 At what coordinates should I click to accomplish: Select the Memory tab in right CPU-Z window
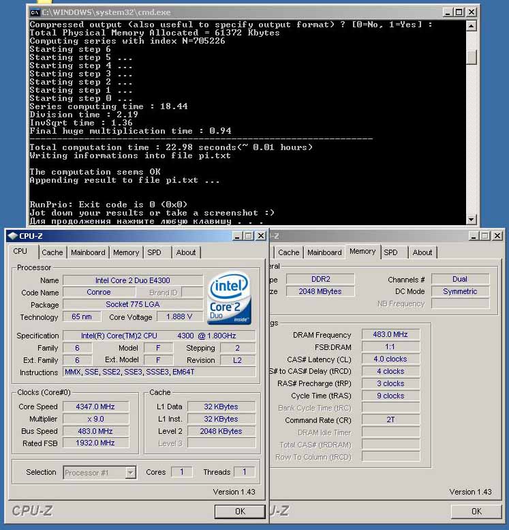[363, 251]
